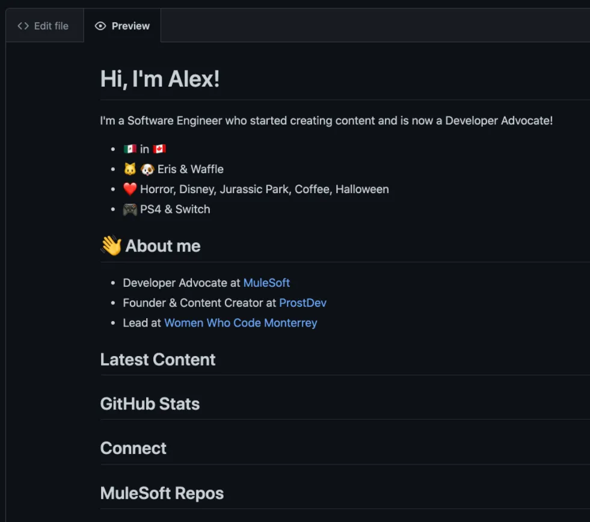590x522 pixels.
Task: Click the 'GitHub Stats' heading
Action: (150, 404)
